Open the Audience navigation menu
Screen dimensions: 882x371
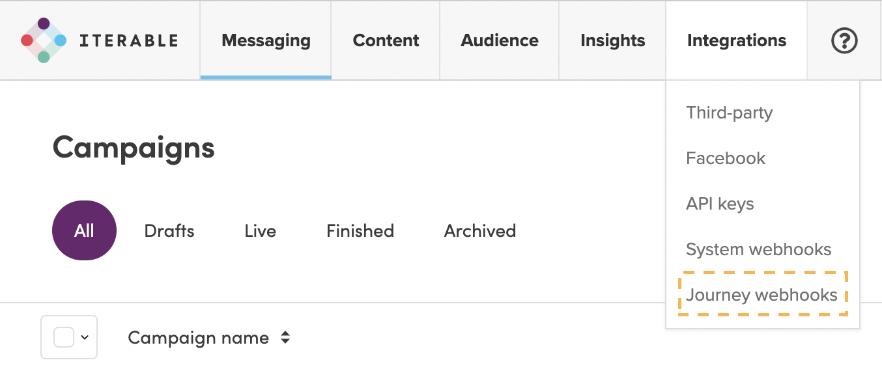(500, 40)
